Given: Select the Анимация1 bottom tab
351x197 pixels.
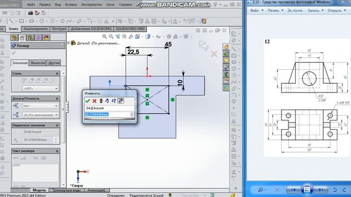Looking at the screenshot, I should tap(97, 190).
